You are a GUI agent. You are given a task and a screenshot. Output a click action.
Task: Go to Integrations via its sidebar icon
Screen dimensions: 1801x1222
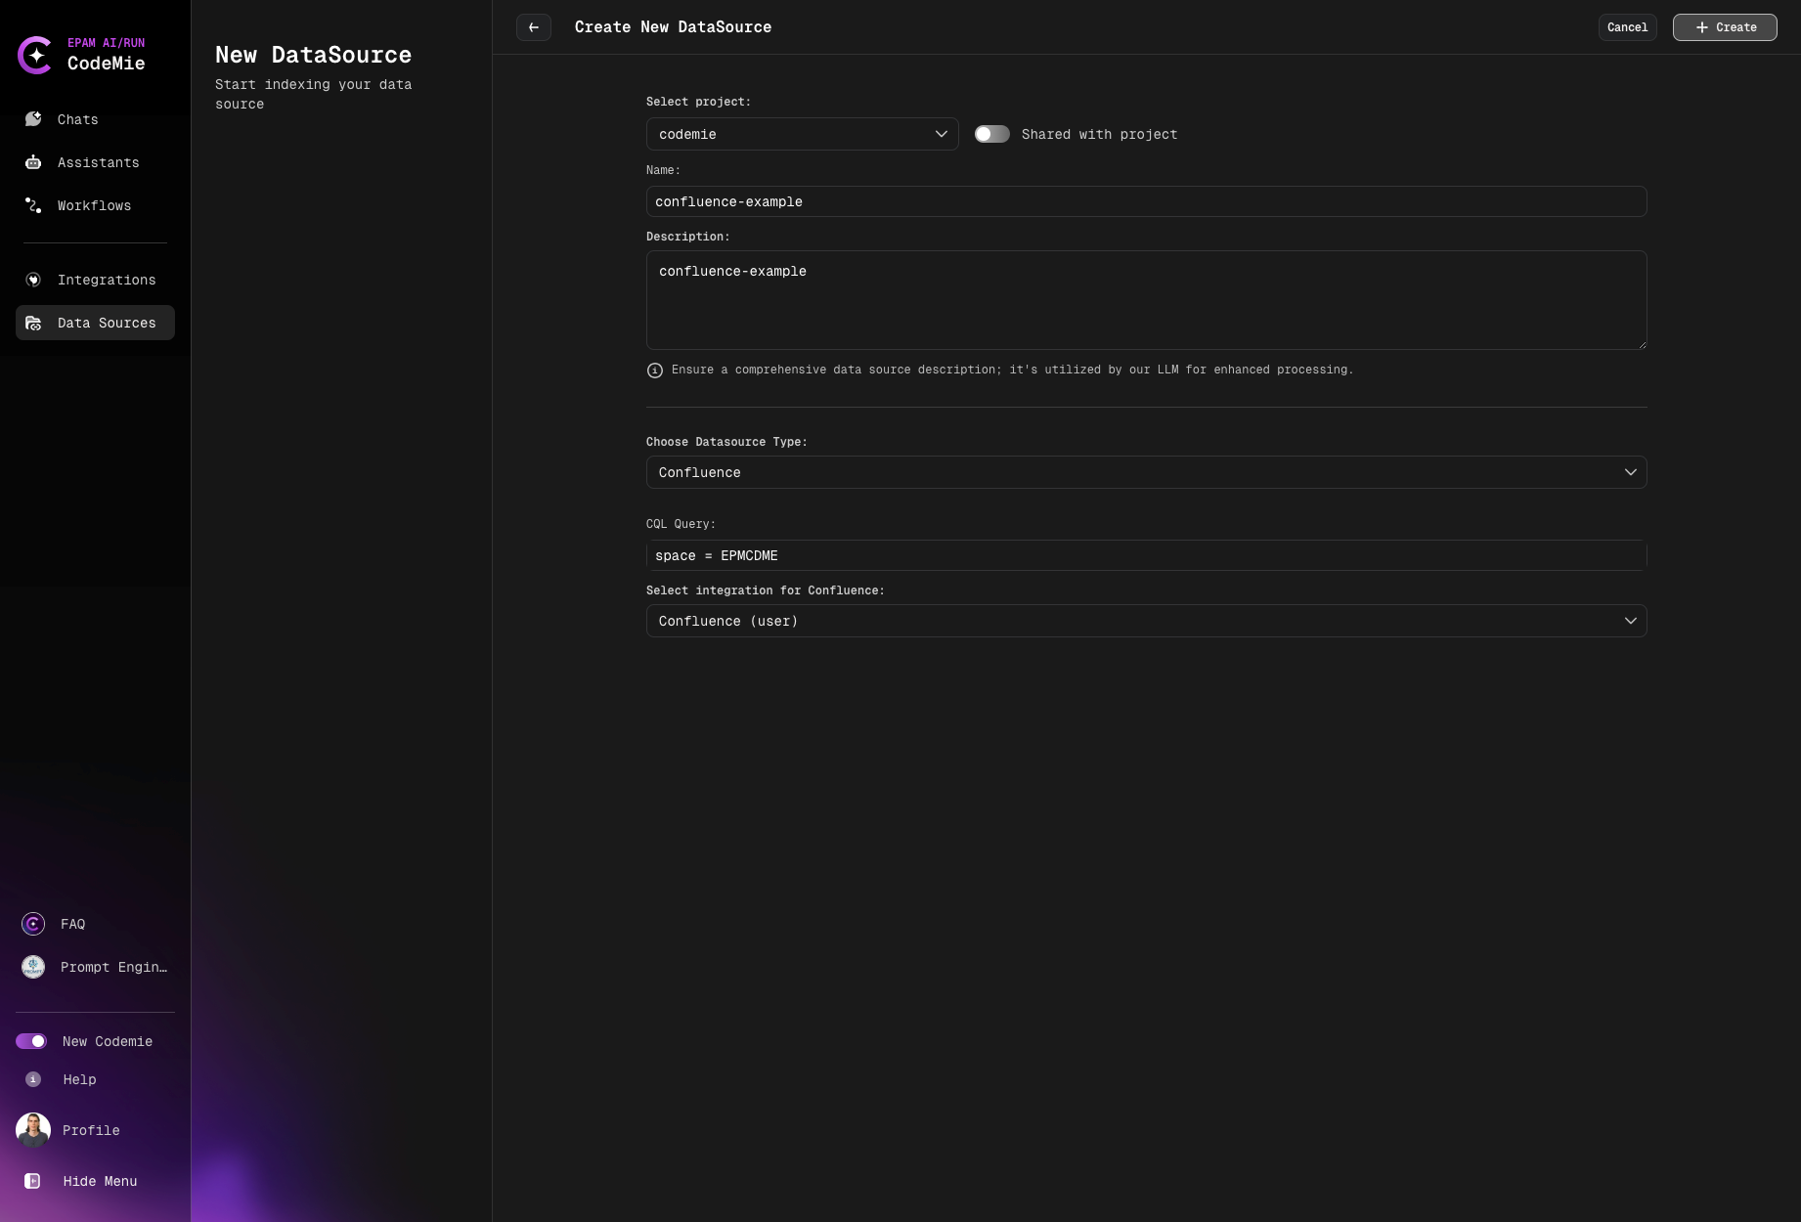[x=32, y=280]
